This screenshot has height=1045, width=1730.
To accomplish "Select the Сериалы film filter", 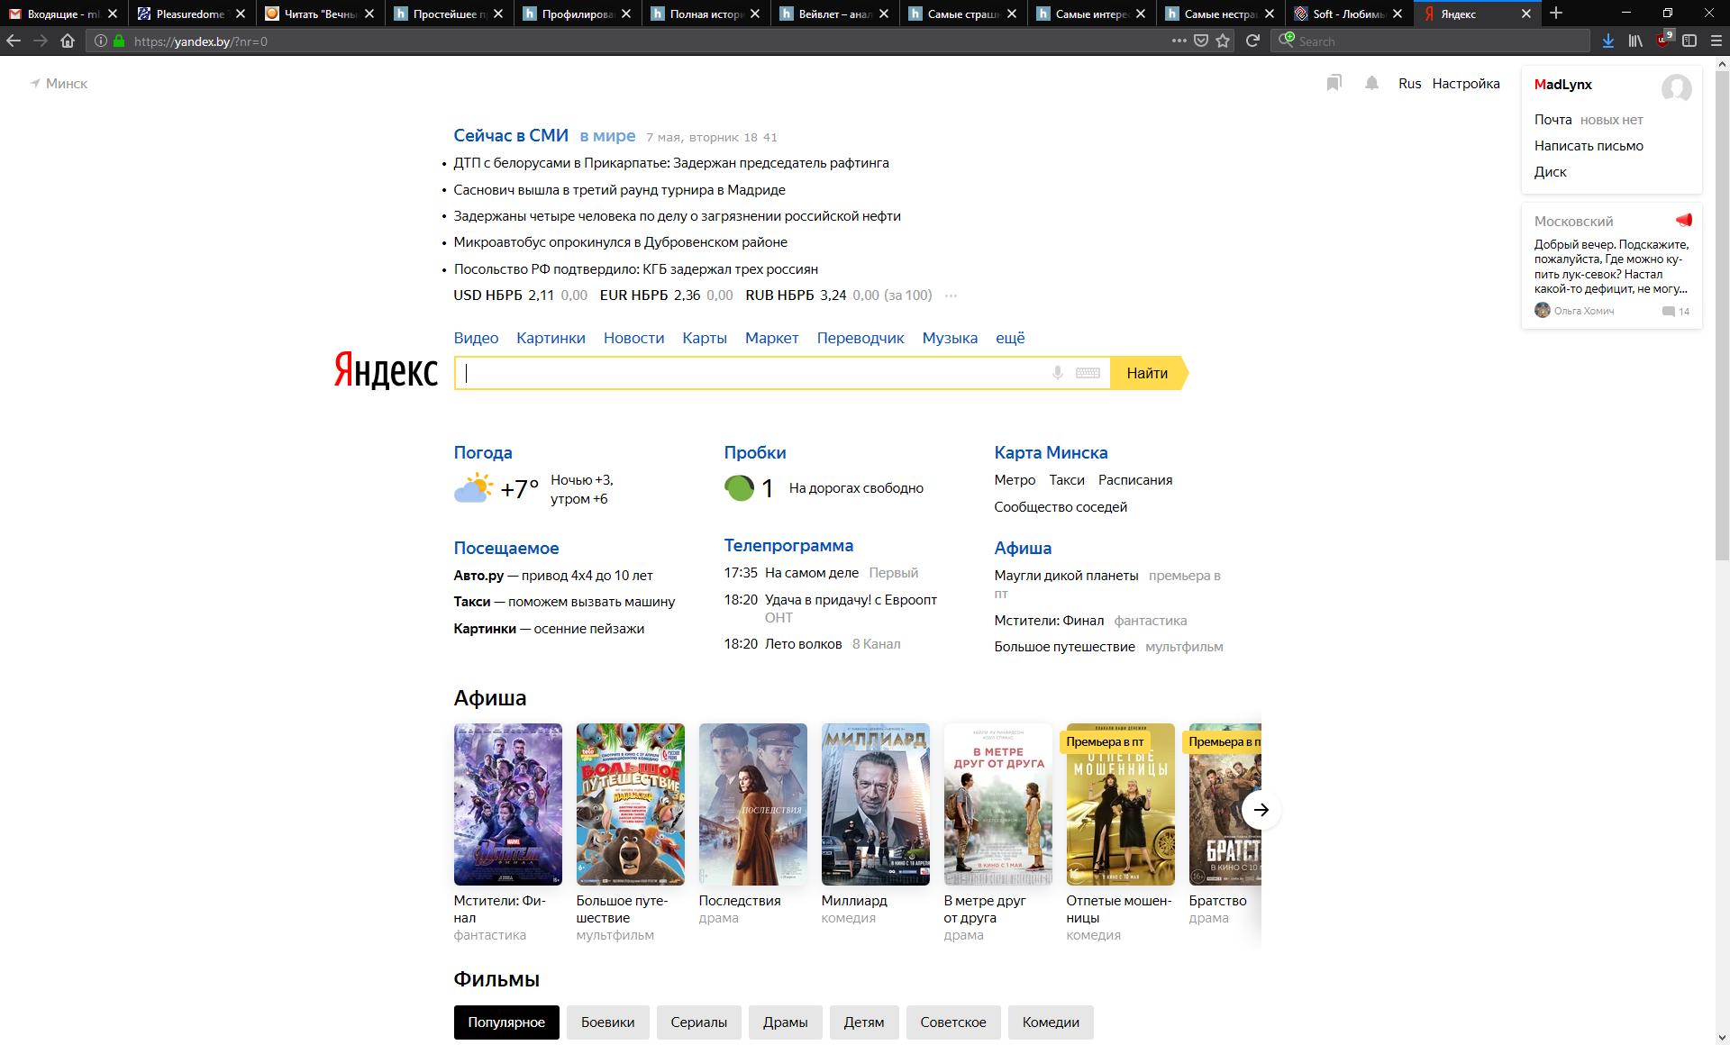I will [698, 1022].
